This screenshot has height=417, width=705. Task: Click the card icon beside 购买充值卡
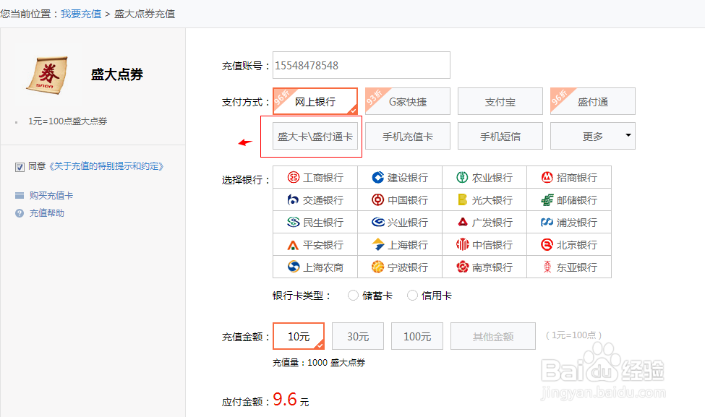pyautogui.click(x=20, y=195)
